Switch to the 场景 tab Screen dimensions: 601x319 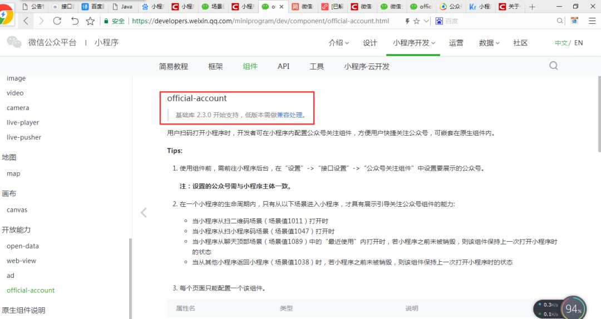(213, 6)
